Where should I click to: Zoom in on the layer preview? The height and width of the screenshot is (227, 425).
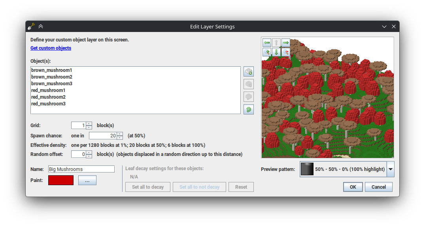click(x=267, y=52)
